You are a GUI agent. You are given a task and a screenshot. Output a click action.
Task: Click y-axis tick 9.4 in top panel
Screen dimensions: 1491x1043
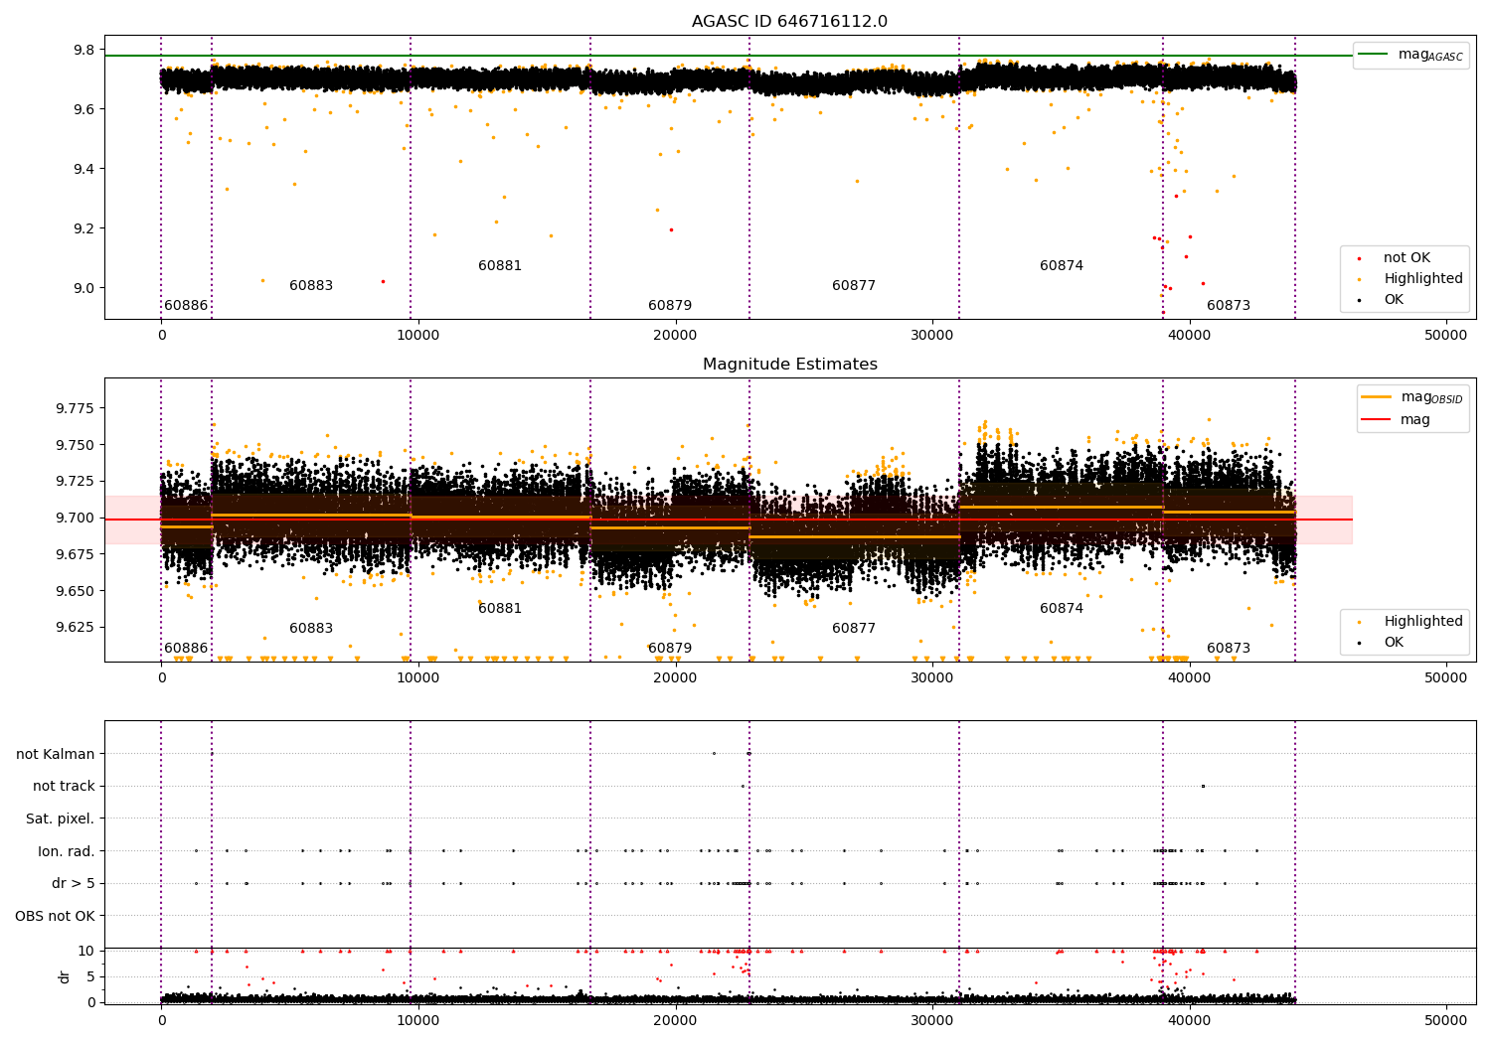click(x=84, y=169)
